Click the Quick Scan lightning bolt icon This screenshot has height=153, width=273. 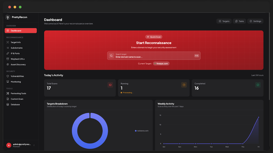click(148, 37)
